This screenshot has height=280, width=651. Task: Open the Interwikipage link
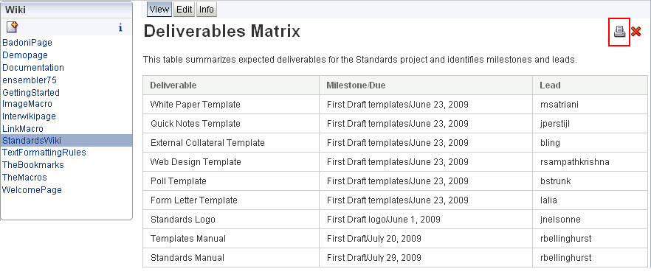tap(29, 116)
